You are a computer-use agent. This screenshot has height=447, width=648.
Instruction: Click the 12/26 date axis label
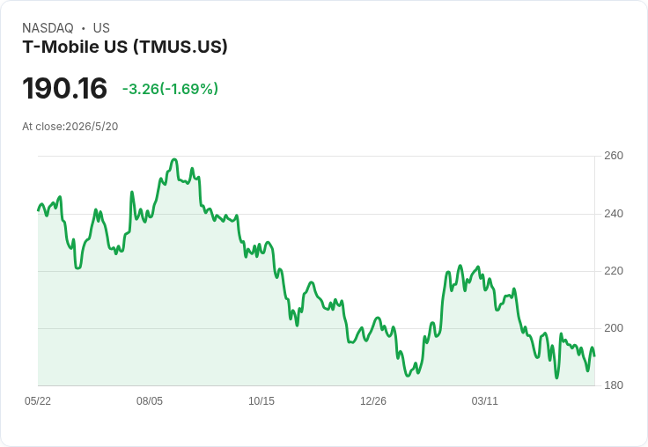373,401
